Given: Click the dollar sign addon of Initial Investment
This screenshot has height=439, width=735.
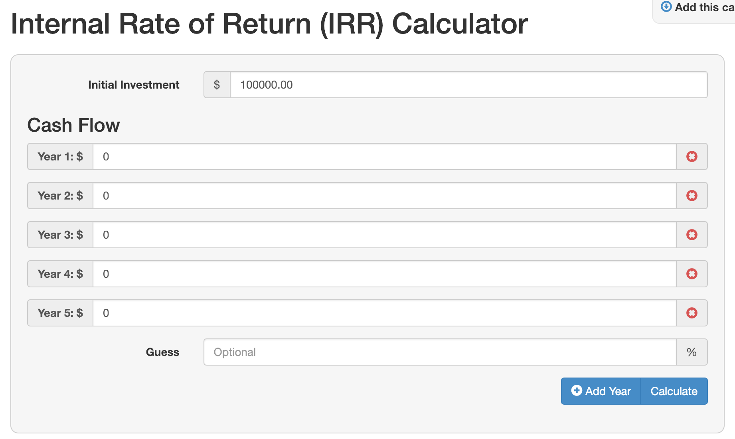Looking at the screenshot, I should 217,85.
